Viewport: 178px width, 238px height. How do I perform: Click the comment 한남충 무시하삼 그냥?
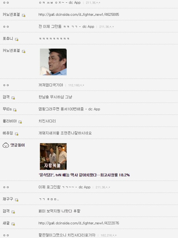tap(55, 97)
